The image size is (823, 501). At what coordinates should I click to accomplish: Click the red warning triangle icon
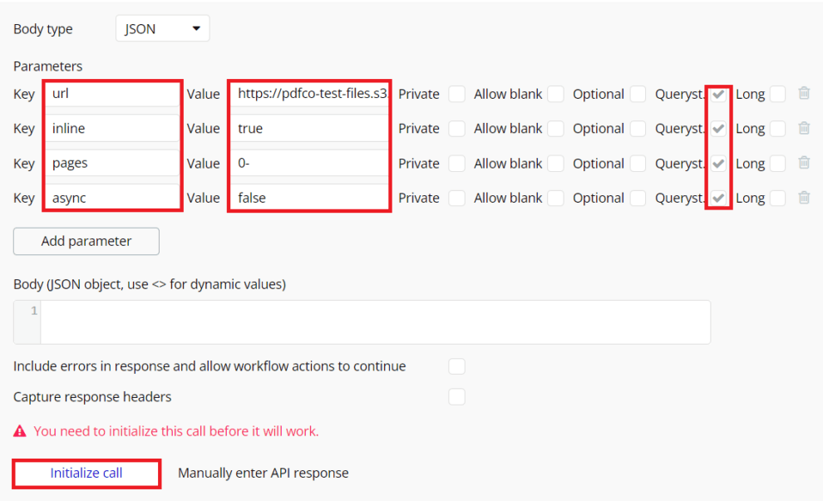[18, 430]
